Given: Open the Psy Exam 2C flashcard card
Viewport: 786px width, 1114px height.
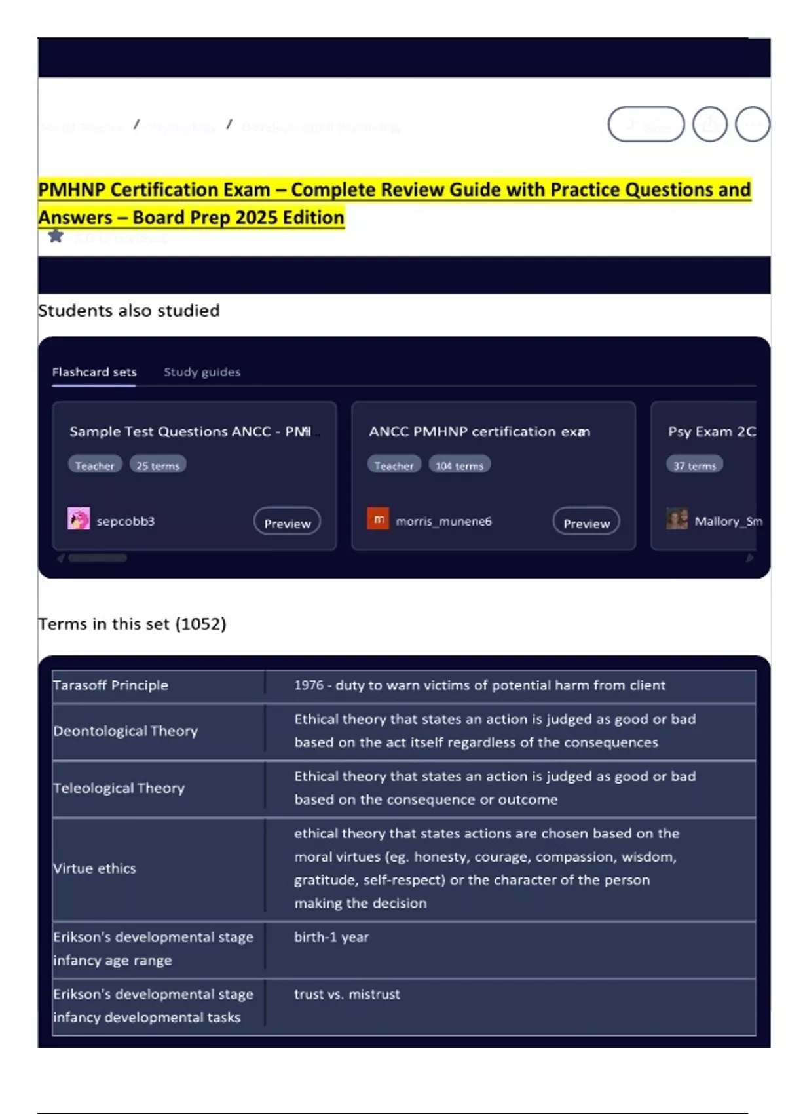Looking at the screenshot, I should [x=711, y=432].
